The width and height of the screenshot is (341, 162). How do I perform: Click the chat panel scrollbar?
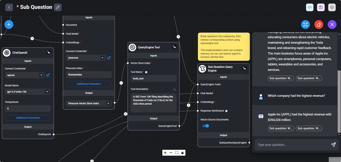point(338,101)
